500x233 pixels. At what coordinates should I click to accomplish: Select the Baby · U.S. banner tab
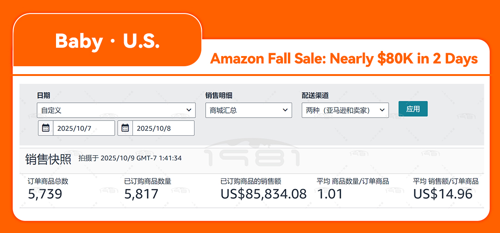107,42
